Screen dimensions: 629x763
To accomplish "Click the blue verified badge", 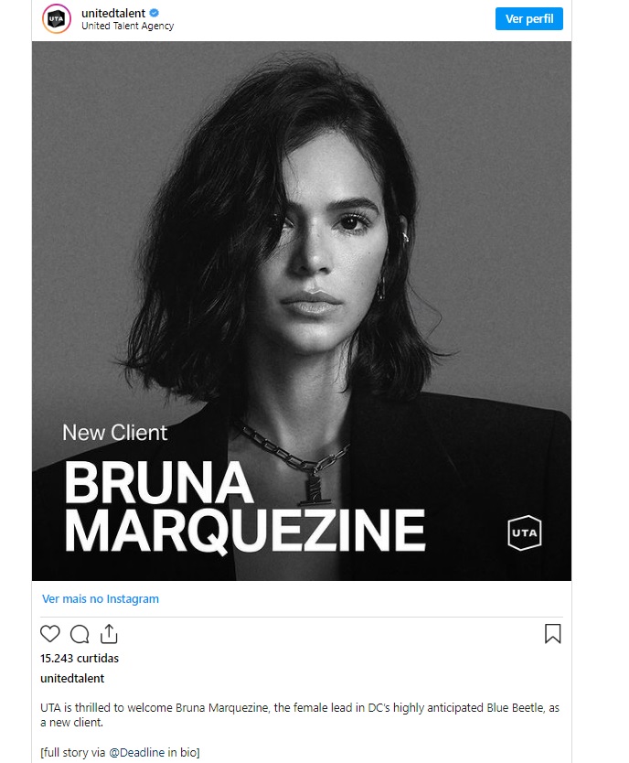I will coord(155,13).
